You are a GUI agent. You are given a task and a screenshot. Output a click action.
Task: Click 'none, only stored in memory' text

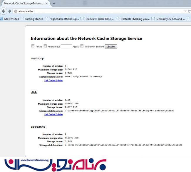[83, 76]
